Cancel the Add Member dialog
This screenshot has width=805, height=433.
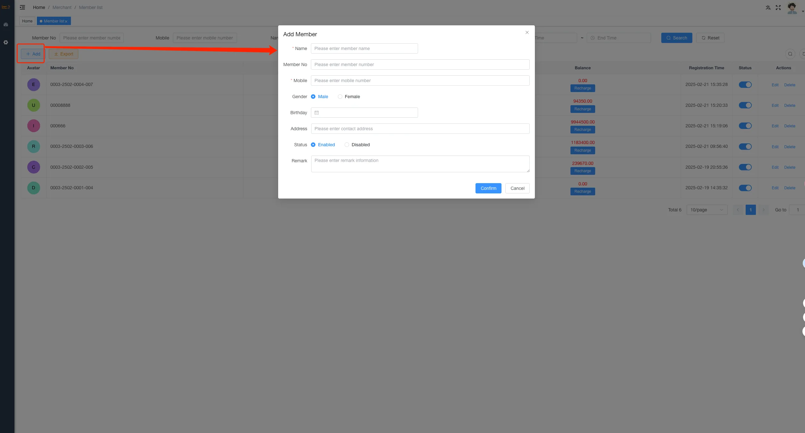pyautogui.click(x=518, y=188)
